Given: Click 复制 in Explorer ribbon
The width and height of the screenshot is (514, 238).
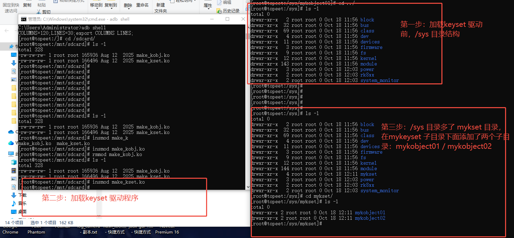Looking at the screenshot, I should [27, 5].
